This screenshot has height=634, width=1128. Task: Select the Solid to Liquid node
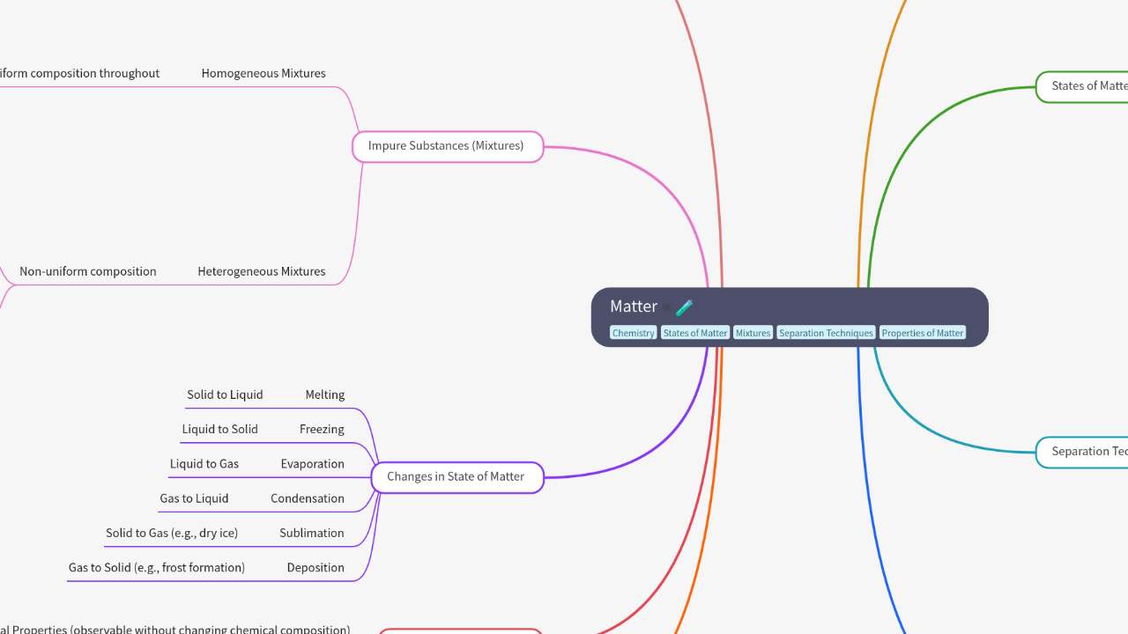(x=225, y=394)
